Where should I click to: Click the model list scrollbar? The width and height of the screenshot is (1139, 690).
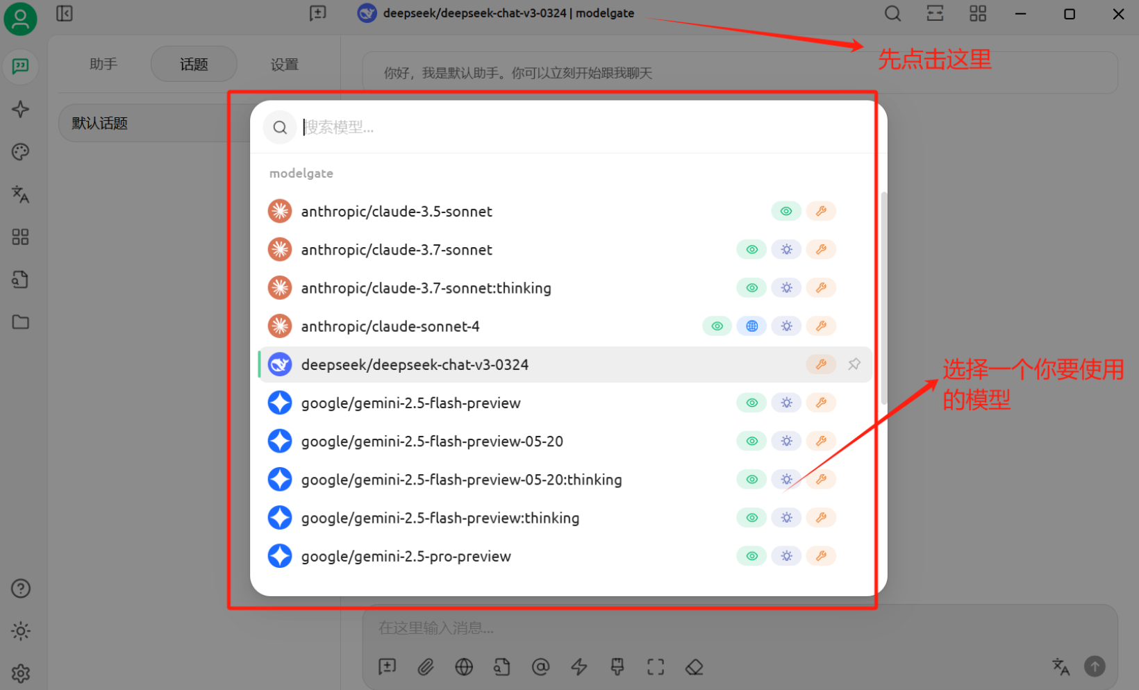[883, 298]
